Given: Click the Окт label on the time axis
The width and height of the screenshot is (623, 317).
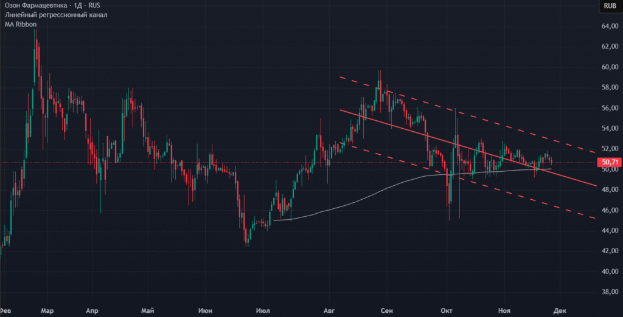Looking at the screenshot, I should point(448,310).
